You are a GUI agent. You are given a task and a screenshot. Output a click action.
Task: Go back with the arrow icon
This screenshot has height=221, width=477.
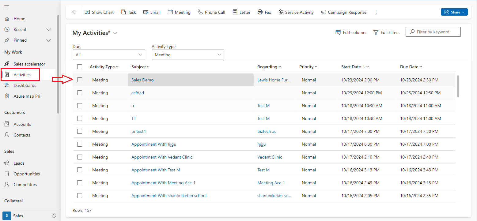tap(74, 12)
